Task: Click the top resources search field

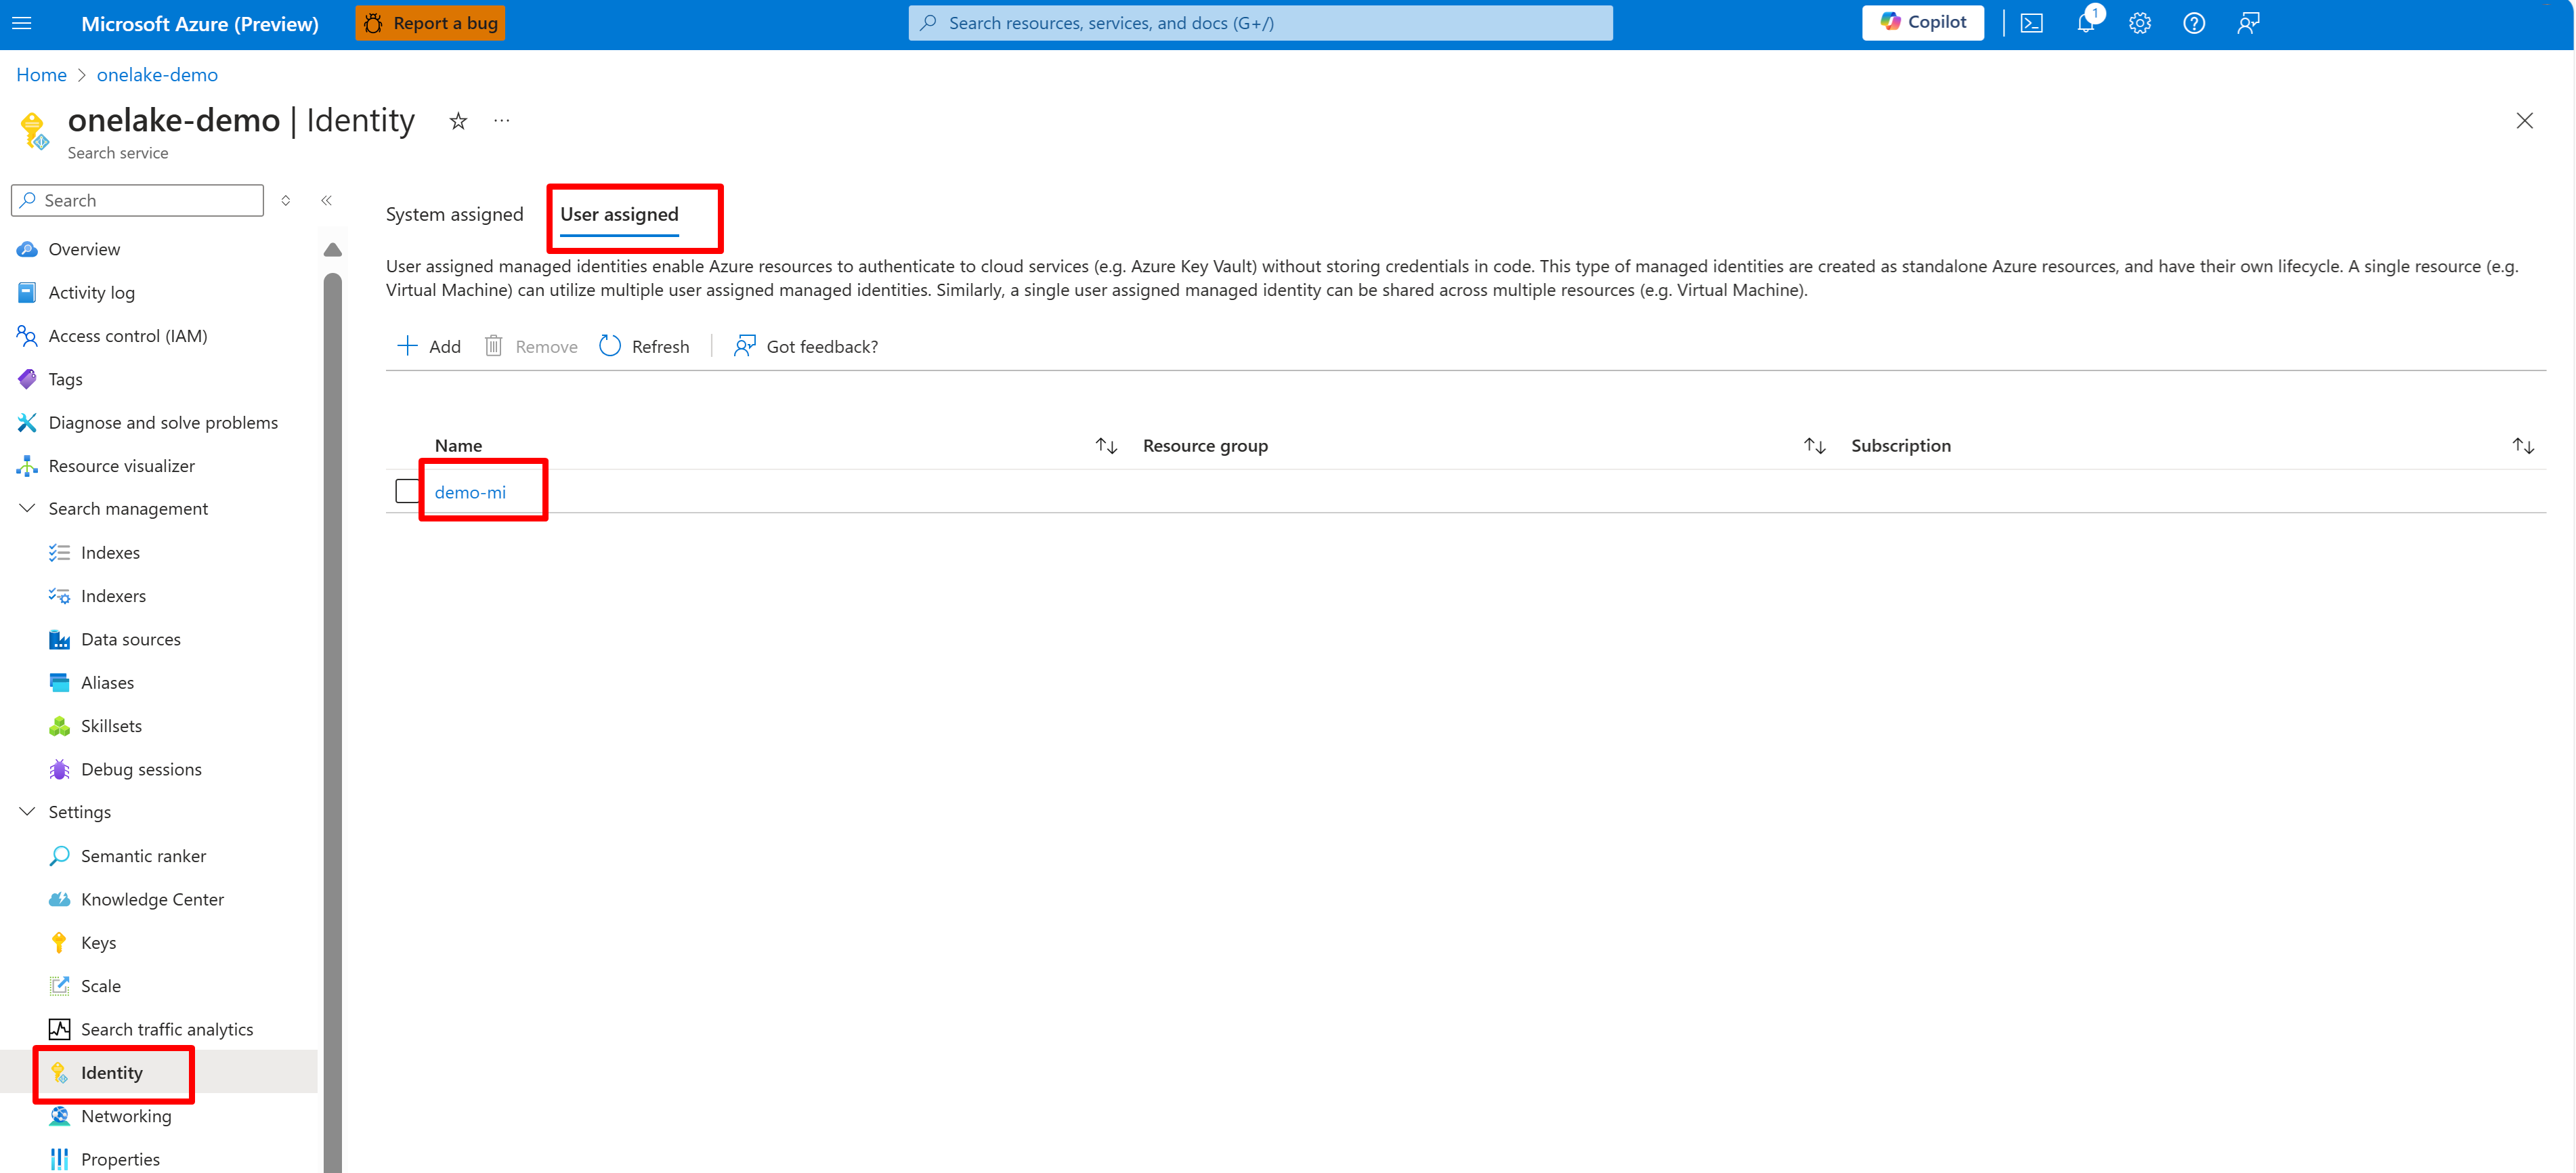Action: [x=1260, y=23]
